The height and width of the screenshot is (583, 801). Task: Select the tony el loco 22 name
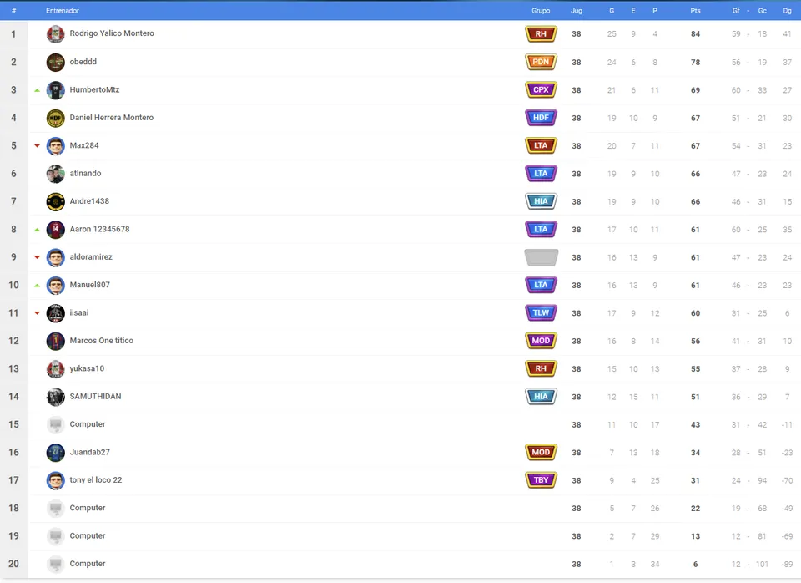[x=96, y=479]
